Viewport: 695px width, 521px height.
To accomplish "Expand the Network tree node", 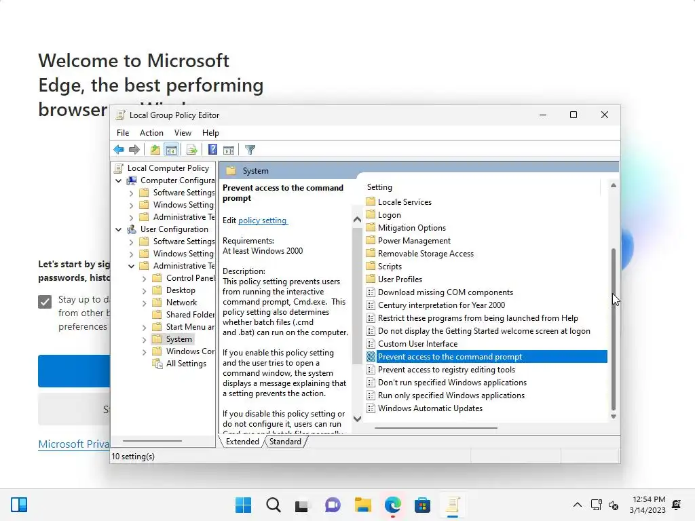I will coord(144,303).
